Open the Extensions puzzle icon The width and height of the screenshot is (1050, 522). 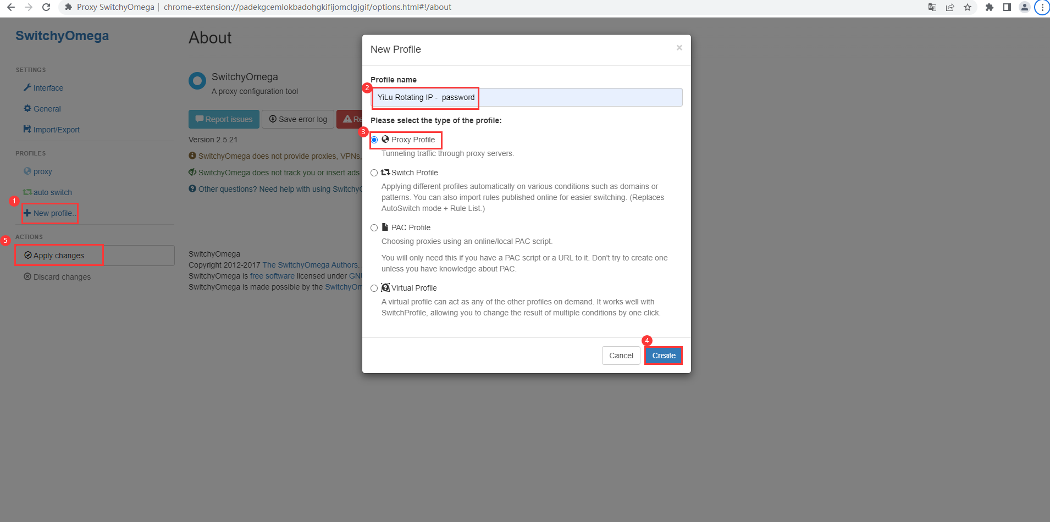(990, 7)
